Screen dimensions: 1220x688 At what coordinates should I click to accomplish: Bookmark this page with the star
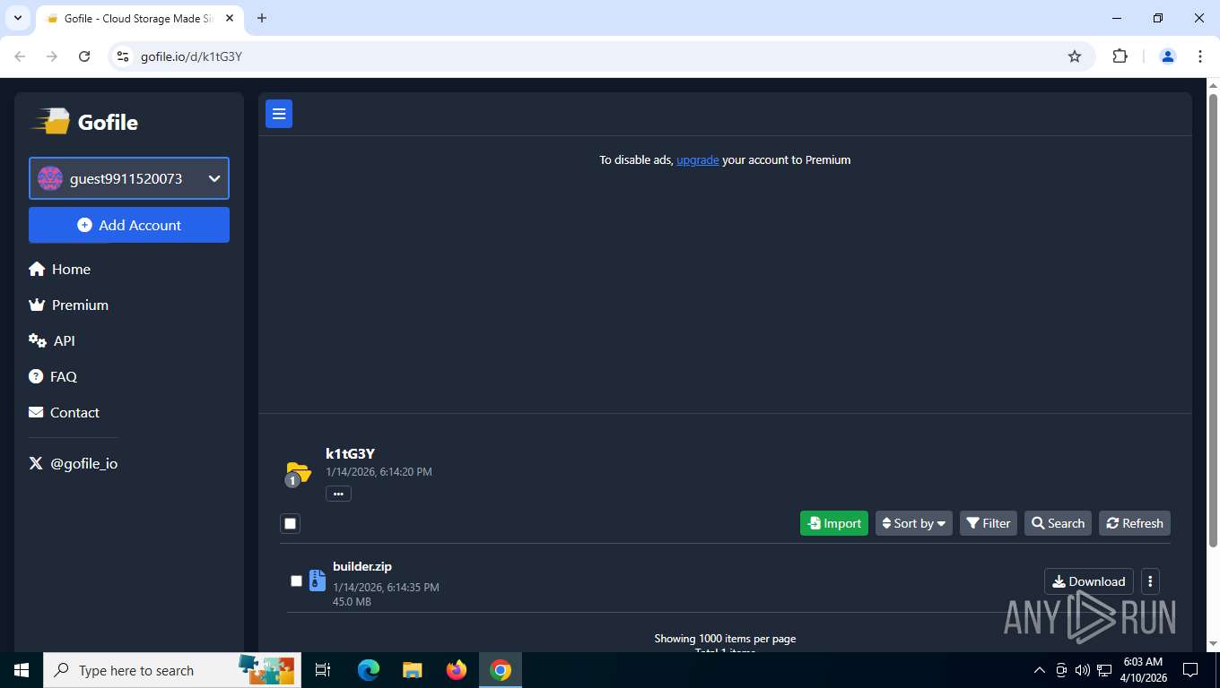pyautogui.click(x=1075, y=56)
